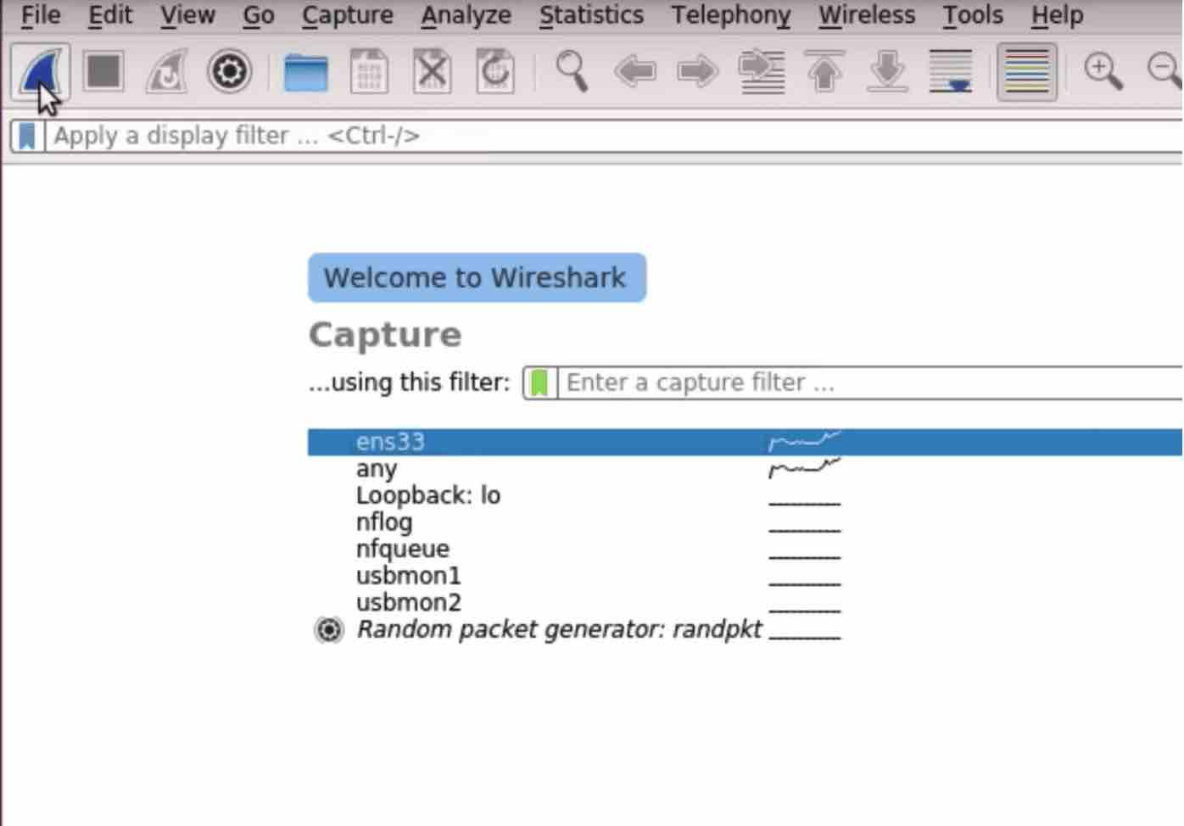Open the Tools menu
Image resolution: width=1184 pixels, height=826 pixels.
[973, 15]
